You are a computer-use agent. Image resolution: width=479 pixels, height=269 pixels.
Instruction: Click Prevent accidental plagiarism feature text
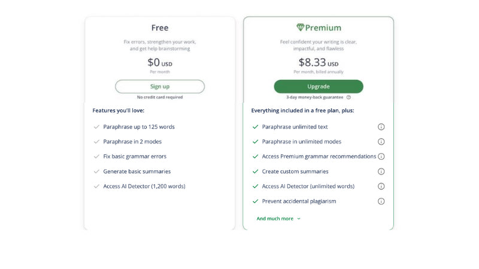coord(299,201)
